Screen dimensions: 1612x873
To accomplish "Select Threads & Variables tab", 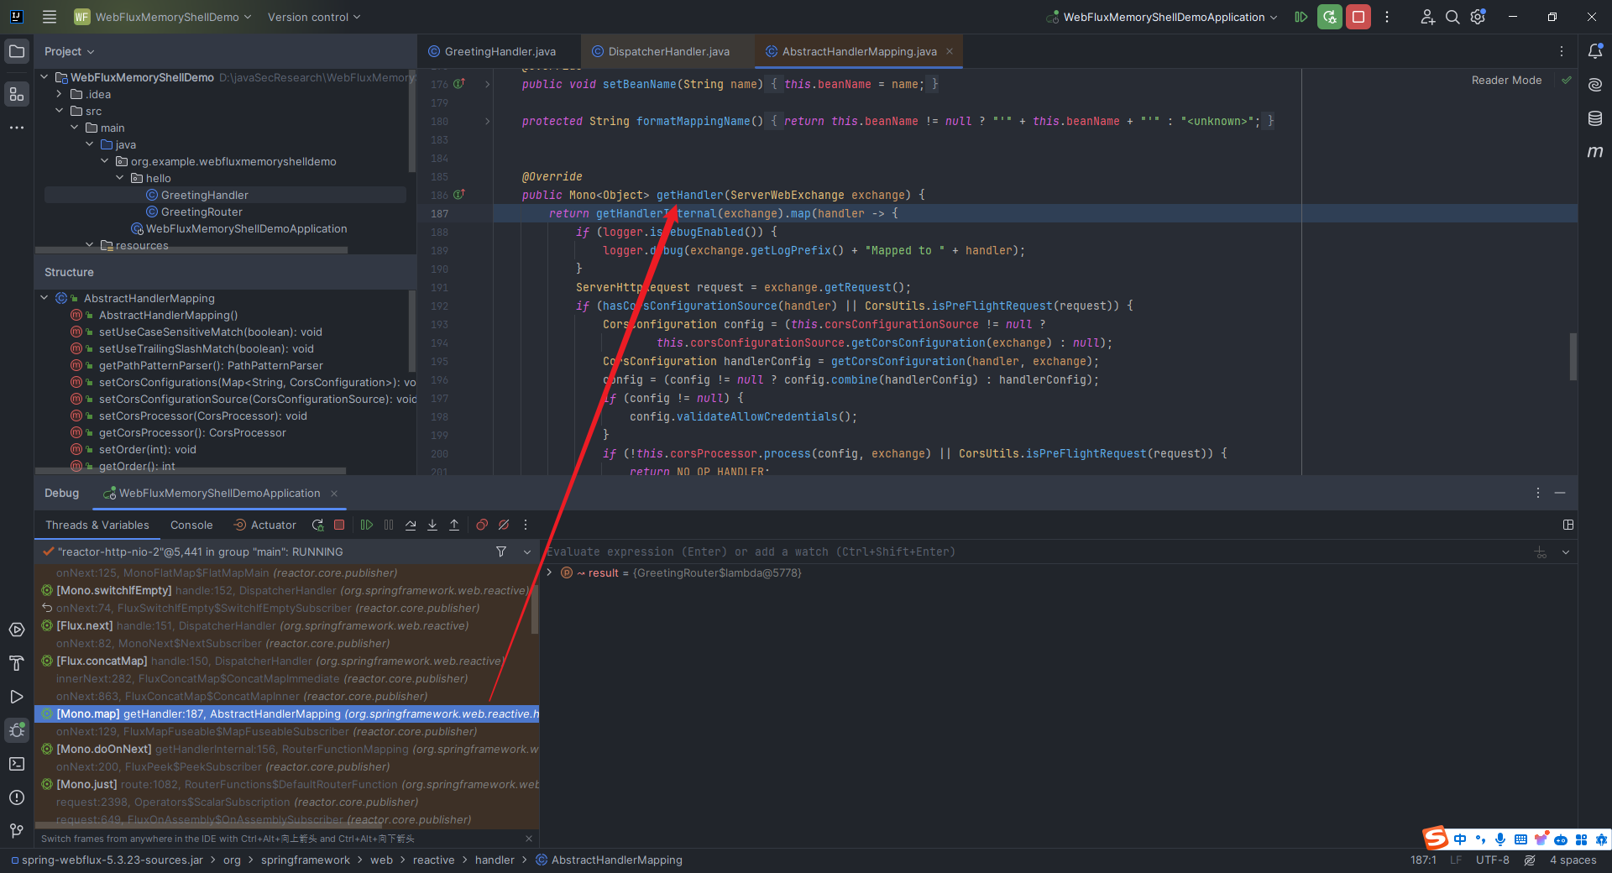I will pyautogui.click(x=97, y=525).
